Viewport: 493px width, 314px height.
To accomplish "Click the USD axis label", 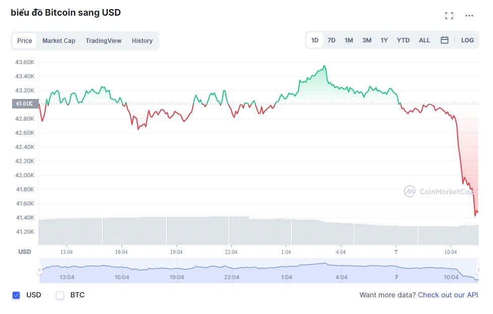I will click(24, 251).
